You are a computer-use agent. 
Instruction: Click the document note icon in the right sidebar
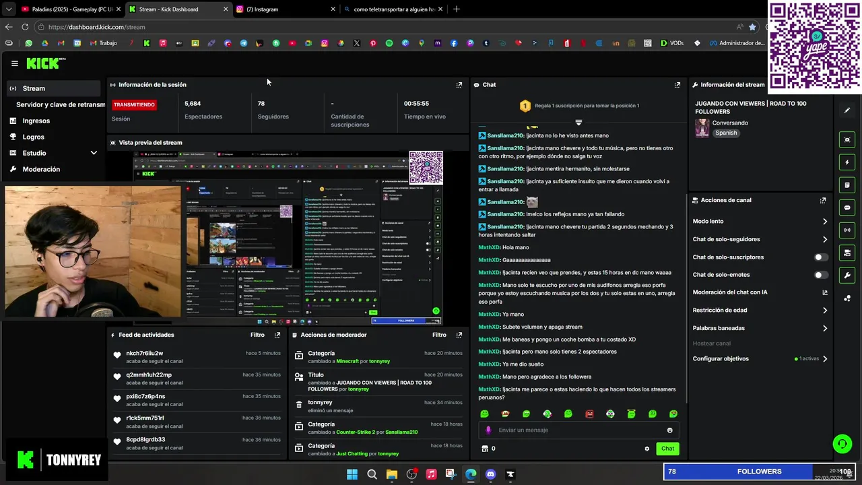click(847, 185)
